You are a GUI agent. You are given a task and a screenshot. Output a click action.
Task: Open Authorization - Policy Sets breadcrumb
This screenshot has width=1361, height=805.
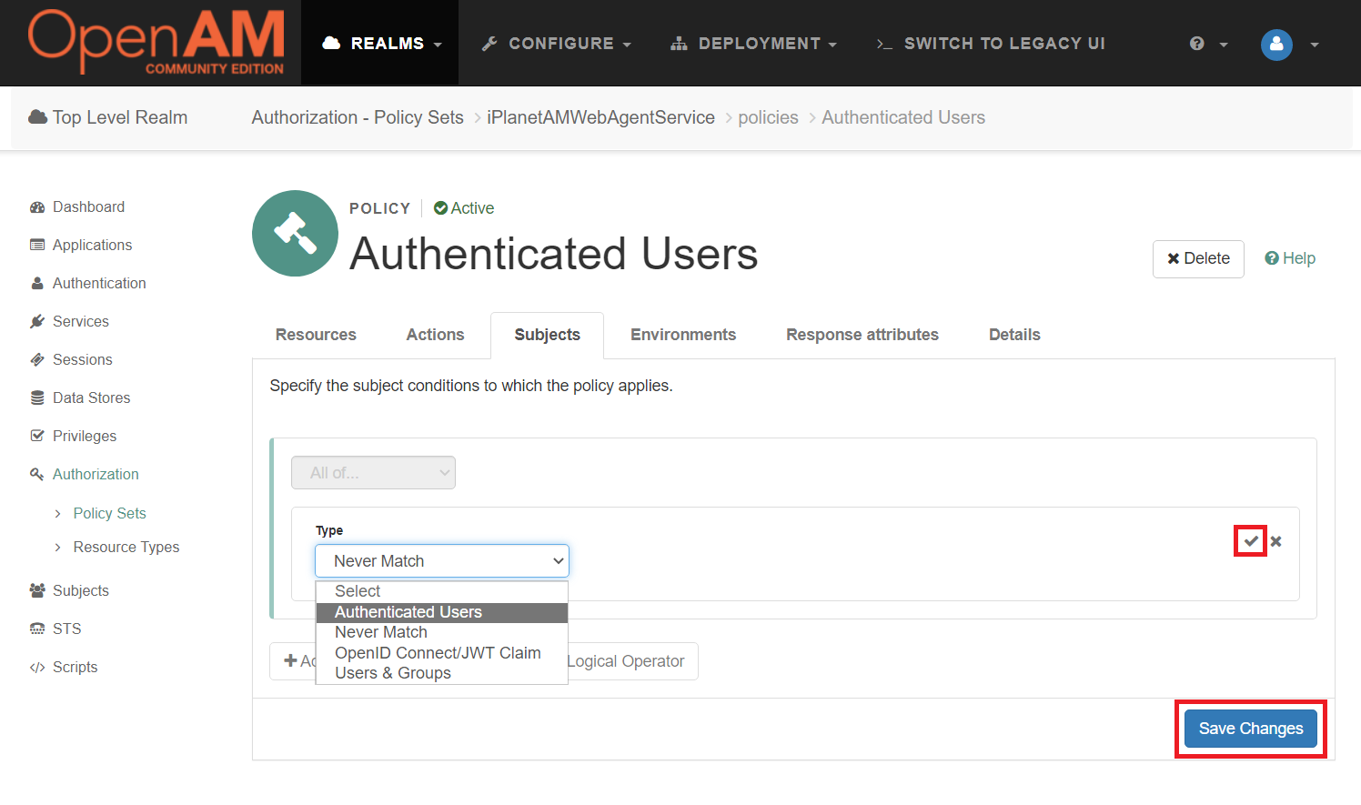tap(358, 117)
